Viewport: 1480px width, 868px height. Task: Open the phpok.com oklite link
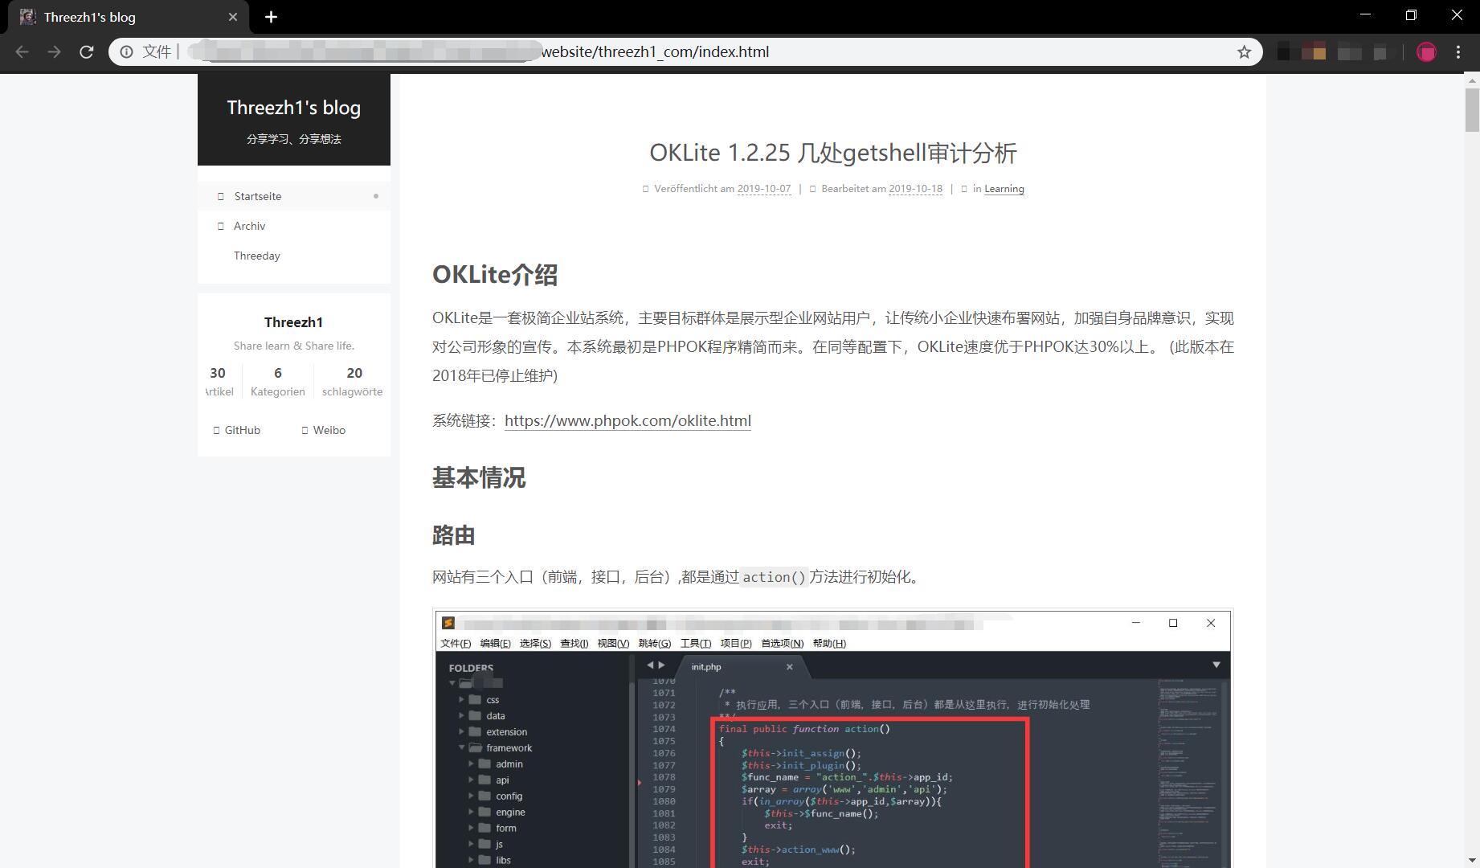click(x=628, y=420)
